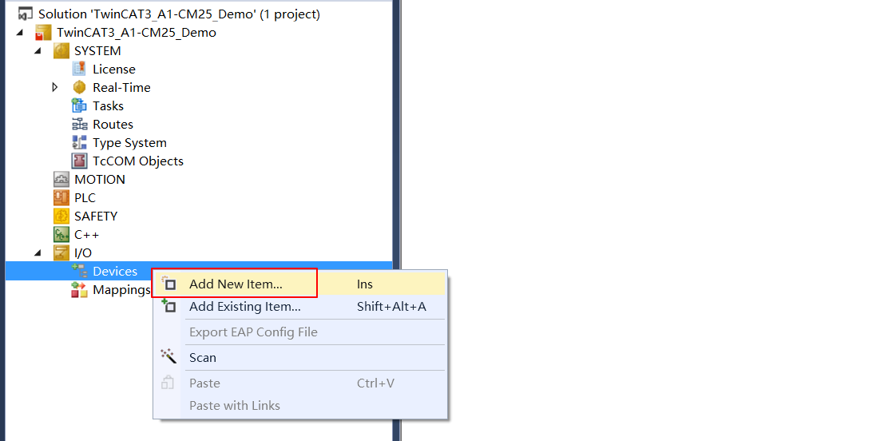Click the Add New Item menu icon
872x441 pixels.
(x=168, y=284)
